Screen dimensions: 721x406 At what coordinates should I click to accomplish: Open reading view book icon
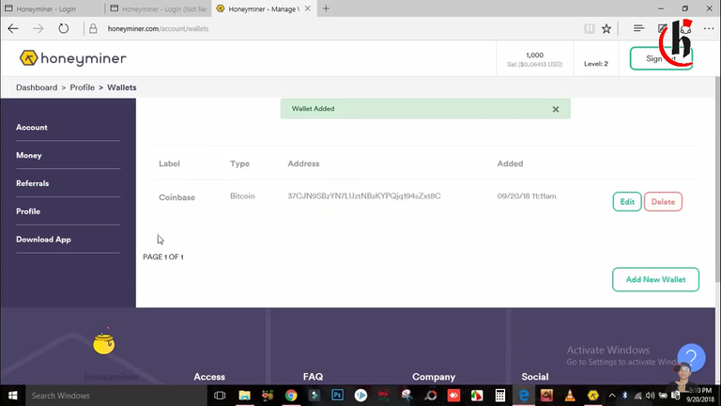click(589, 28)
